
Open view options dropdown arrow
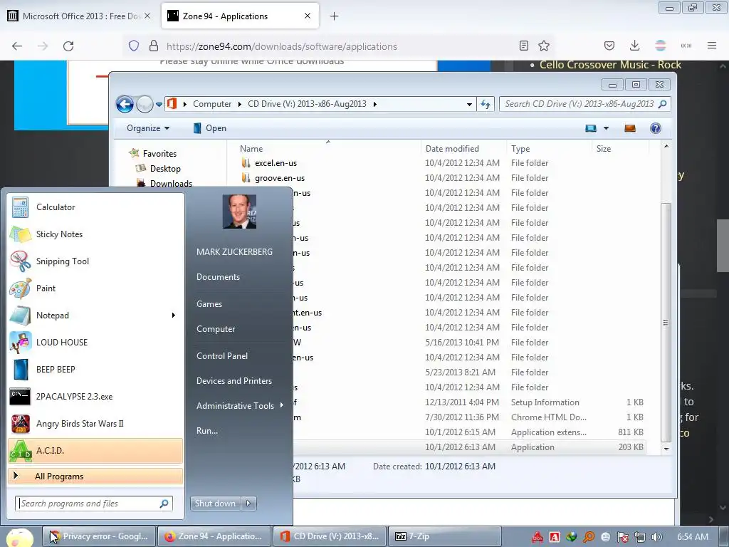point(606,128)
